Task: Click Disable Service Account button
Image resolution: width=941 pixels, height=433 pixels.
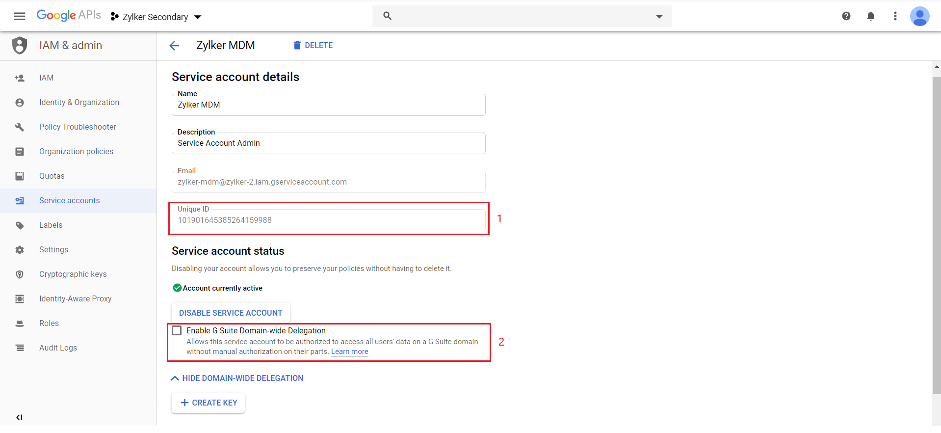Action: point(231,313)
